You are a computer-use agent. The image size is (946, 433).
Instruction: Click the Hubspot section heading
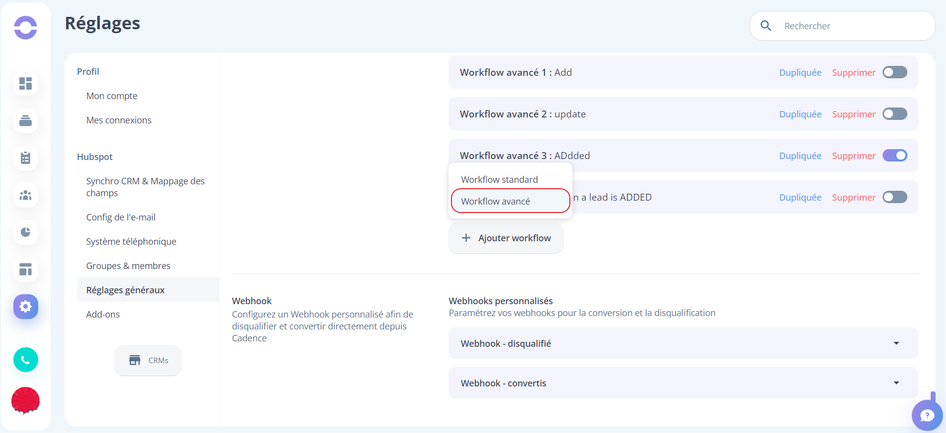(95, 157)
